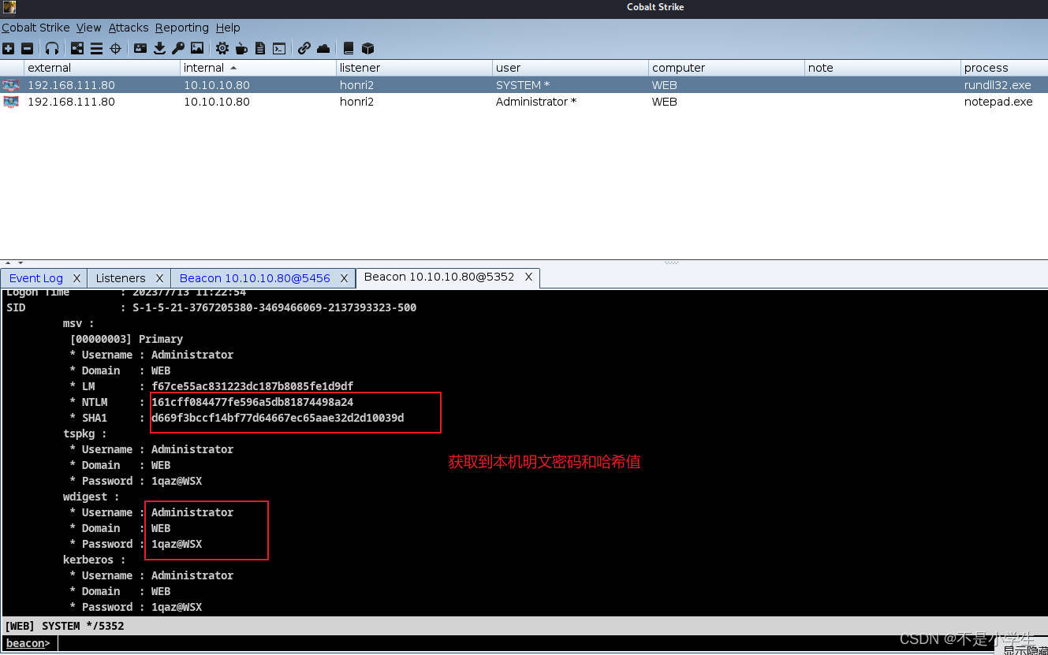This screenshot has width=1048, height=655.
Task: Manage web server cloud icon
Action: [323, 48]
